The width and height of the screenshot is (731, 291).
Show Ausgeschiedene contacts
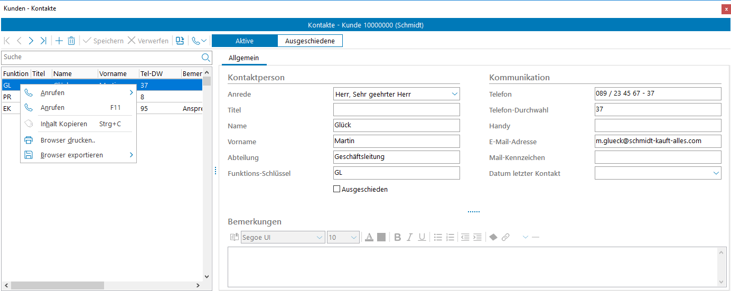[x=310, y=41]
